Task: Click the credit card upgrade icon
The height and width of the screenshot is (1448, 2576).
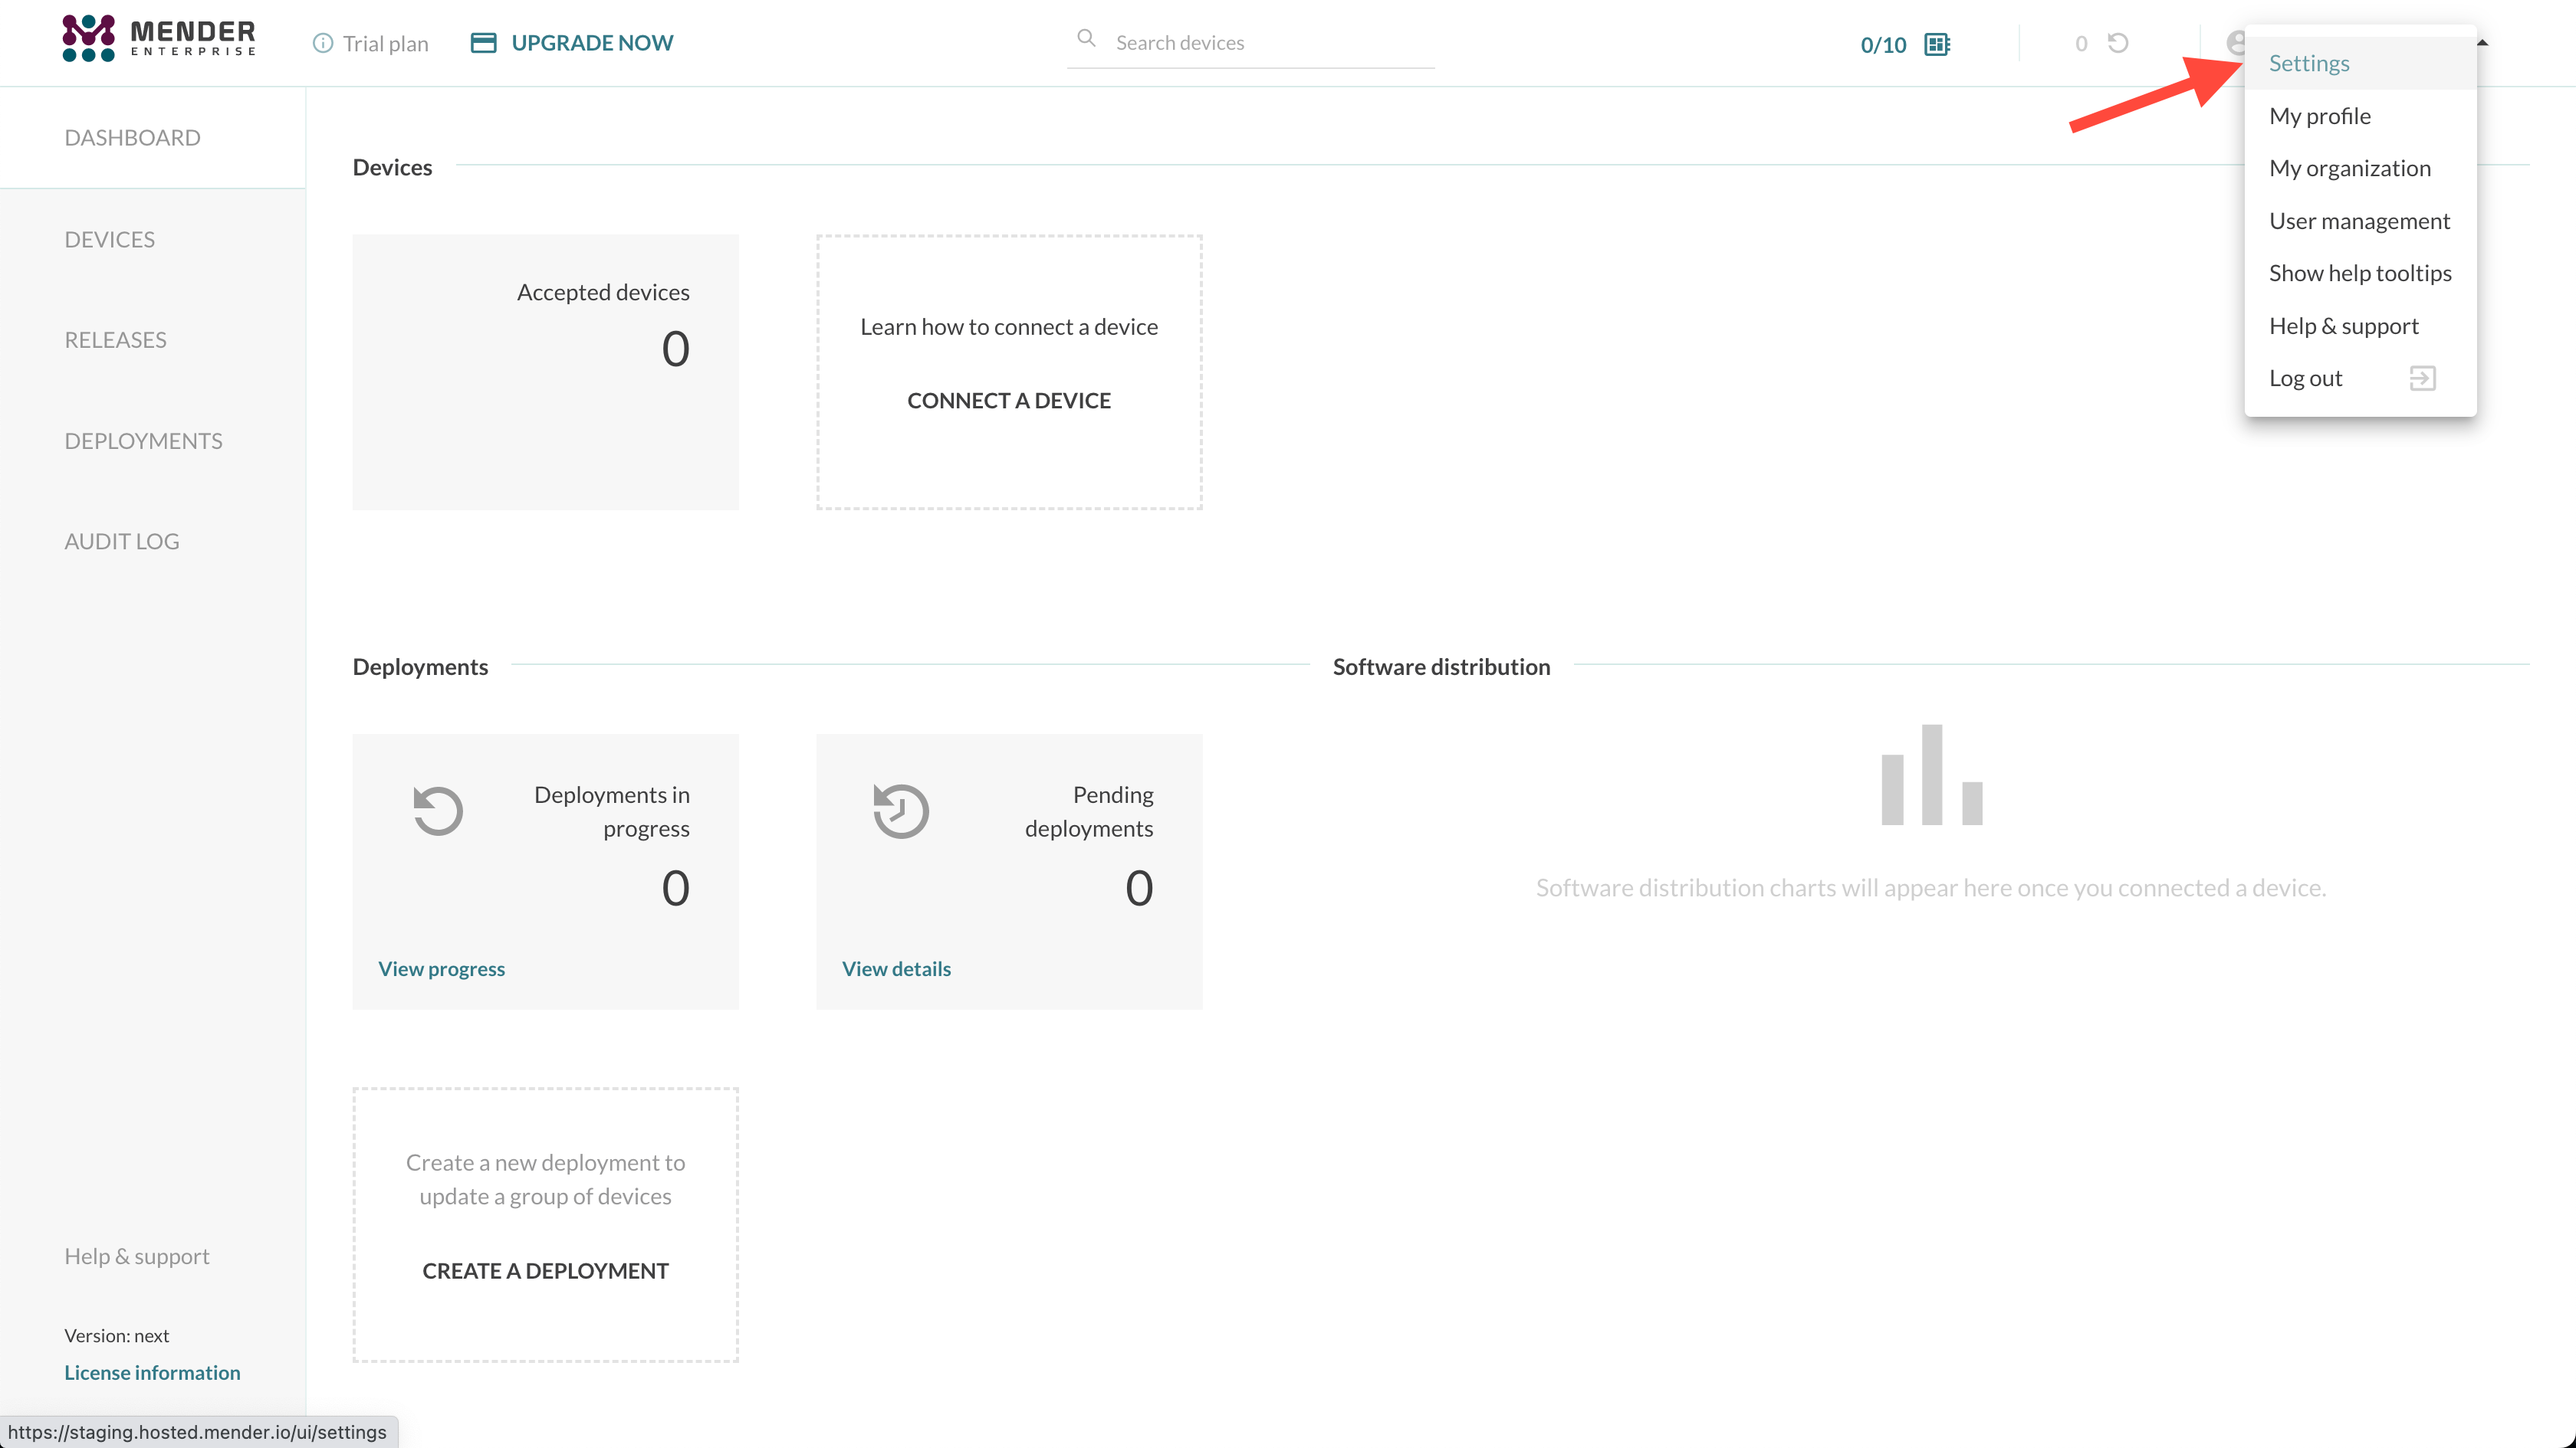Action: click(483, 43)
